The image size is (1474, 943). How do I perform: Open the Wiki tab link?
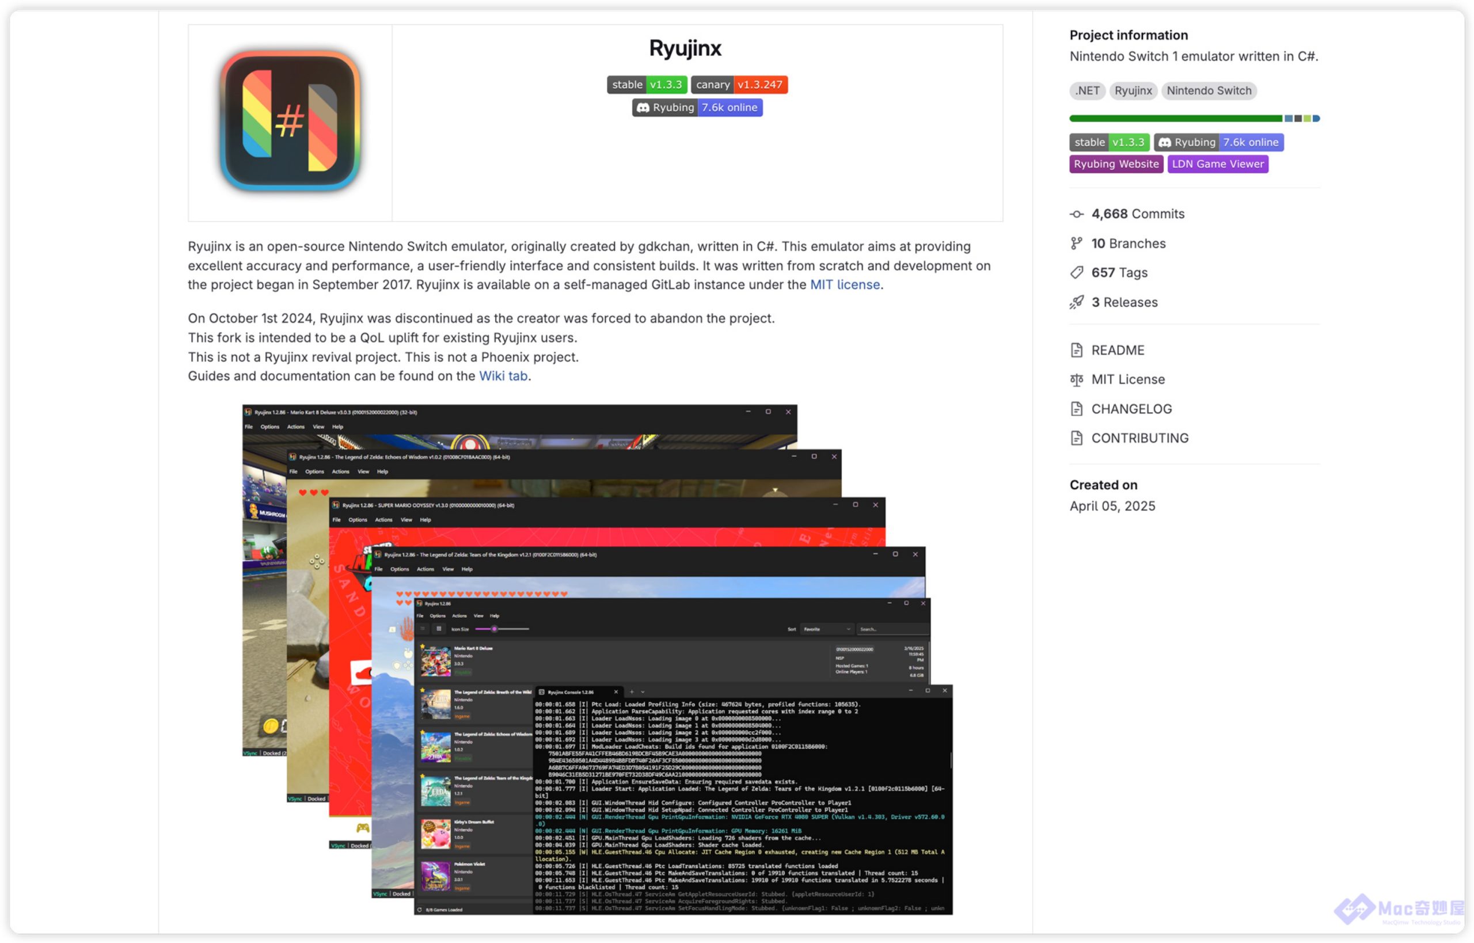(503, 376)
